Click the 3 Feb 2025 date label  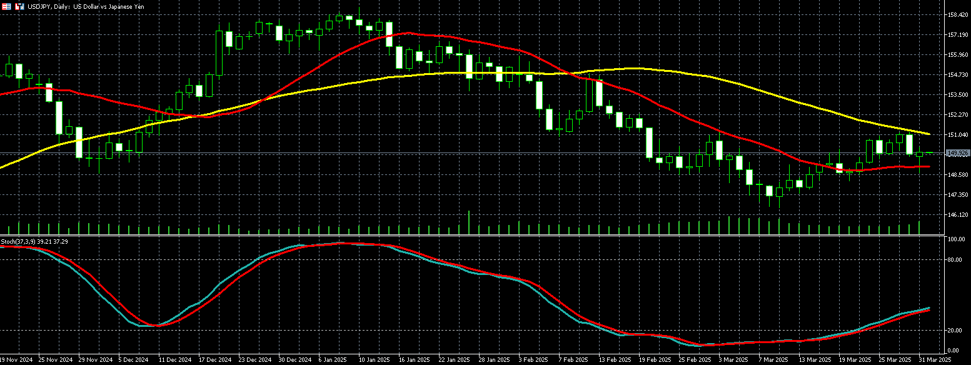533,360
